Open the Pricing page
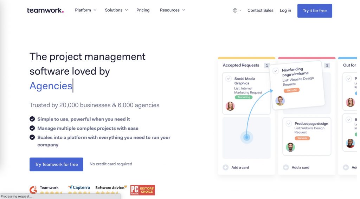This screenshot has height=199, width=360. tap(143, 10)
